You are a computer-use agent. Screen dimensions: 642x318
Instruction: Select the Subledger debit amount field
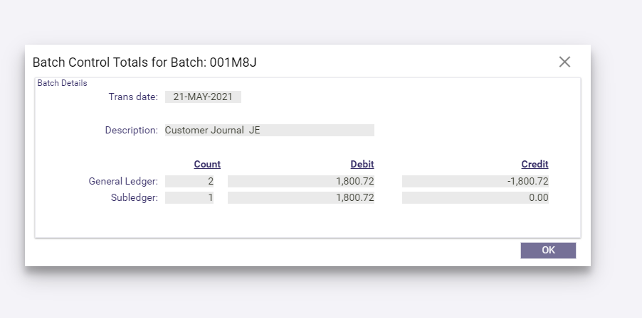pyautogui.click(x=301, y=197)
